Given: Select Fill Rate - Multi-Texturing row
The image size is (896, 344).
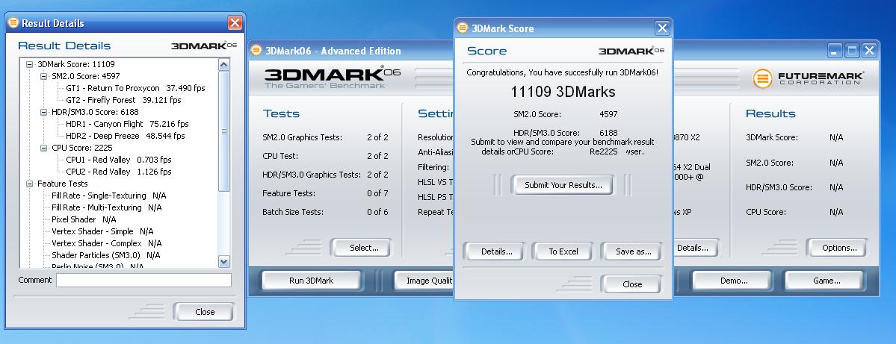Looking at the screenshot, I should (x=107, y=207).
